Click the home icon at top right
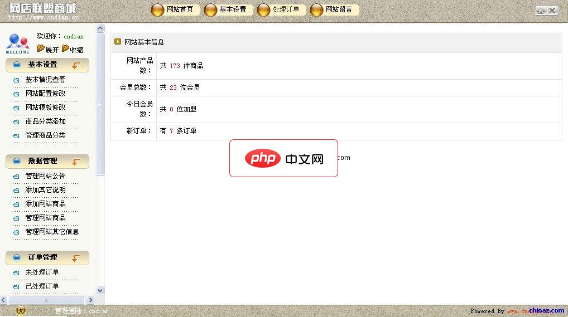 (541, 11)
